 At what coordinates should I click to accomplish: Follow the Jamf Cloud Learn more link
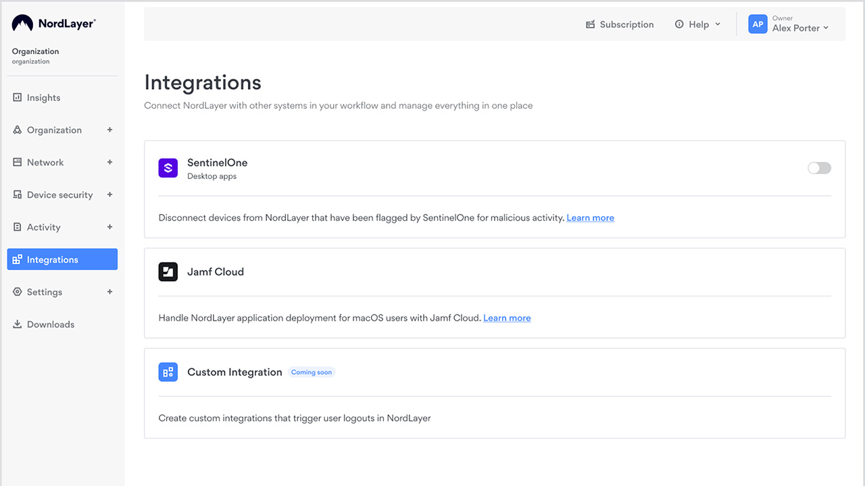(x=507, y=318)
